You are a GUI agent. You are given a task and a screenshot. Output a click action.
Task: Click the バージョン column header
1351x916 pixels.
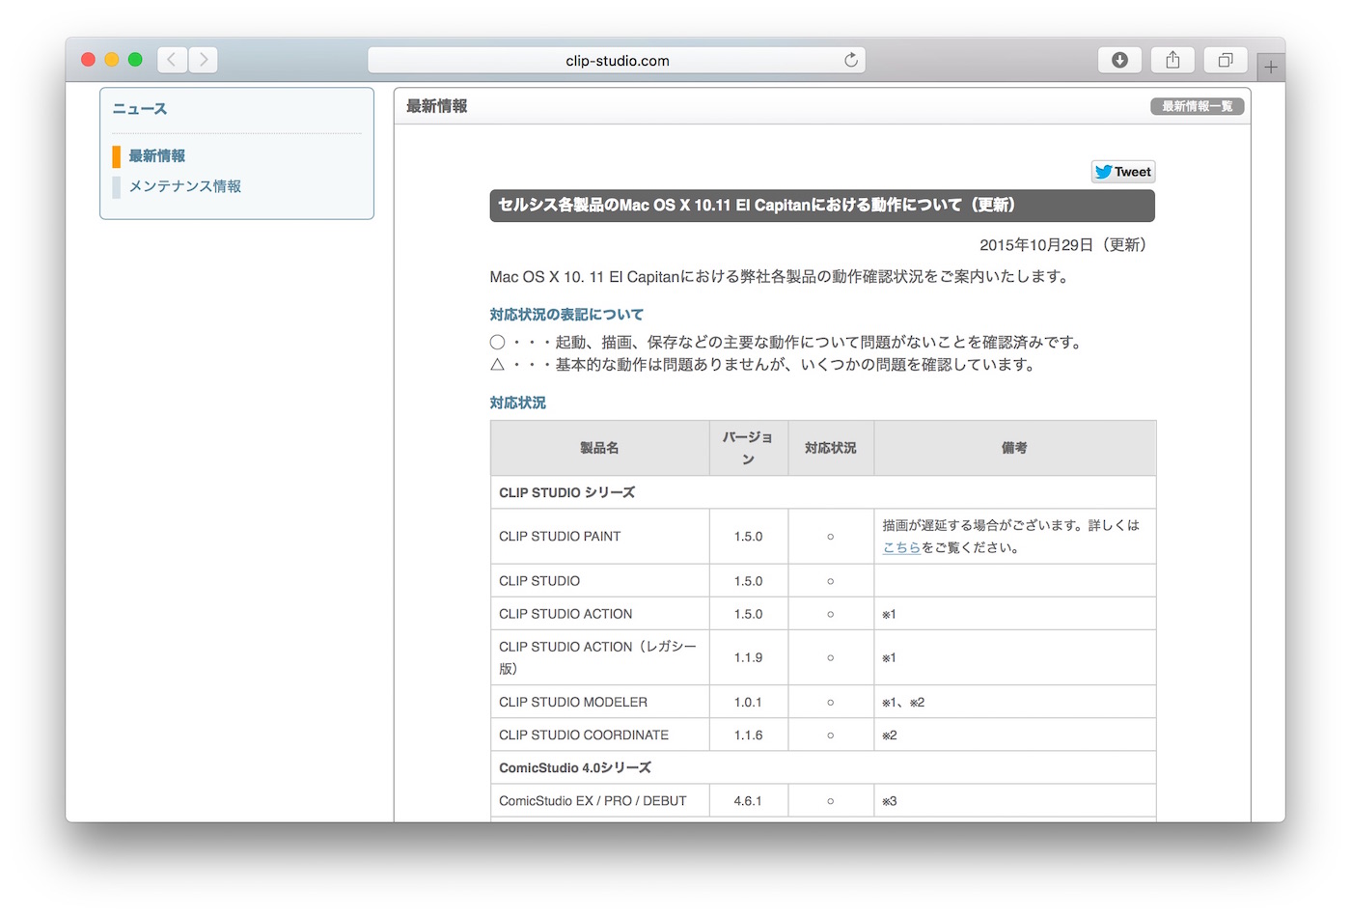point(748,448)
